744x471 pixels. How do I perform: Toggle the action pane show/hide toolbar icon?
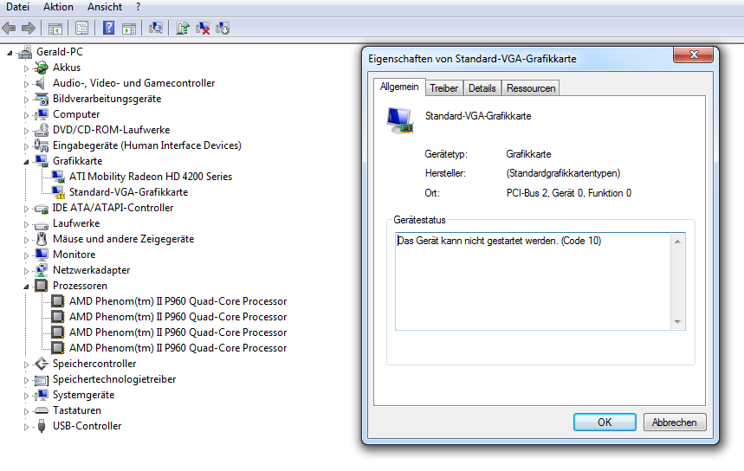click(x=128, y=29)
